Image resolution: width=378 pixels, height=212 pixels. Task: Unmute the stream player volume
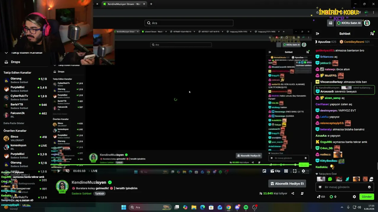(x=67, y=171)
